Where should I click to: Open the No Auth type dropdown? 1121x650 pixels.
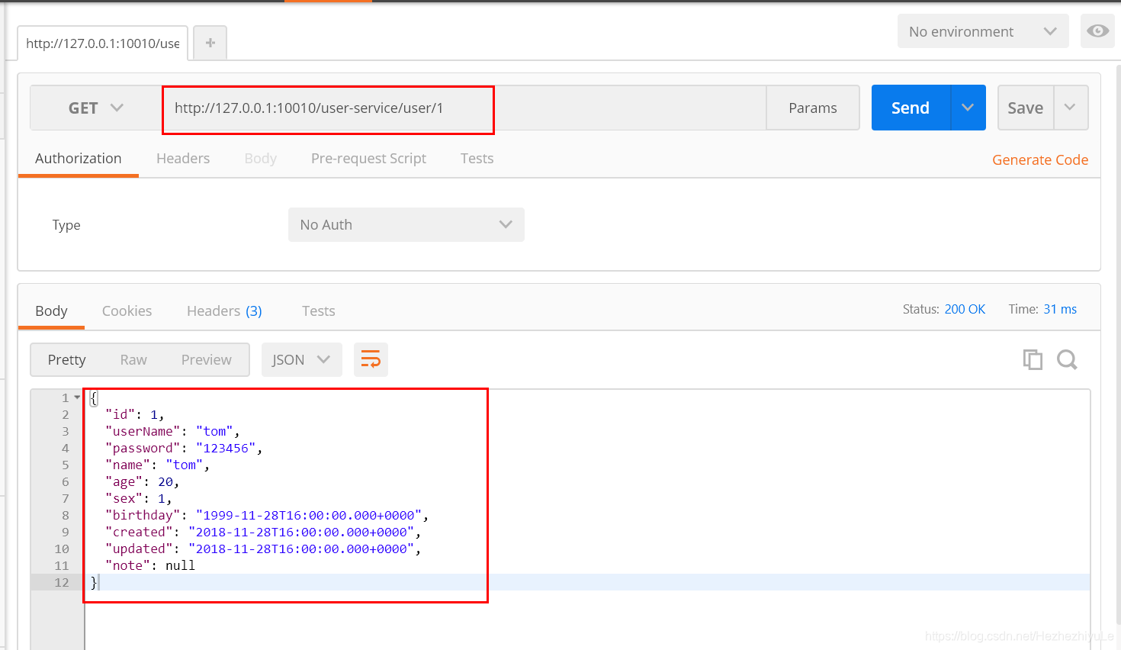click(406, 224)
